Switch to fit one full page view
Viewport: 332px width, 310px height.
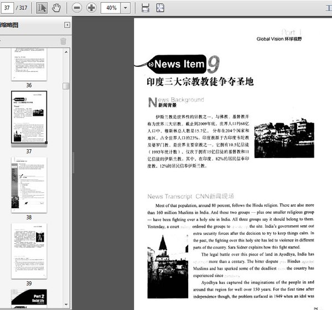click(160, 8)
